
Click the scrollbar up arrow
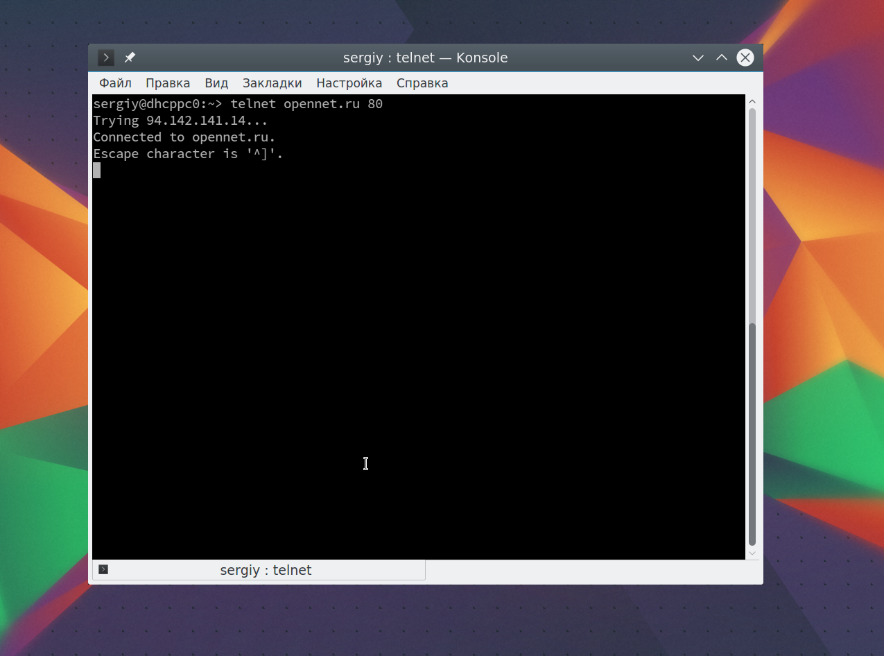752,102
